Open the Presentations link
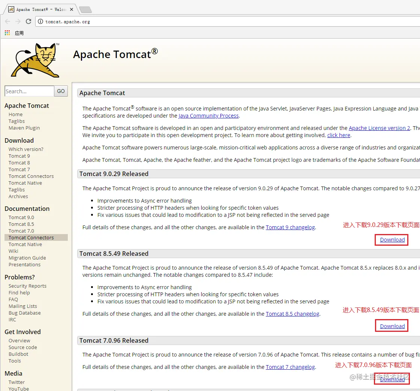Viewport: 420px width, 391px height. tap(24, 264)
